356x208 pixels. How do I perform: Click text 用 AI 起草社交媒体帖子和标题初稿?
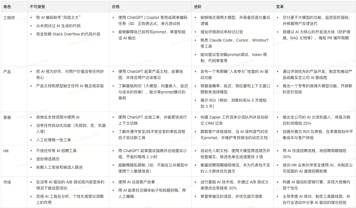pos(149,190)
